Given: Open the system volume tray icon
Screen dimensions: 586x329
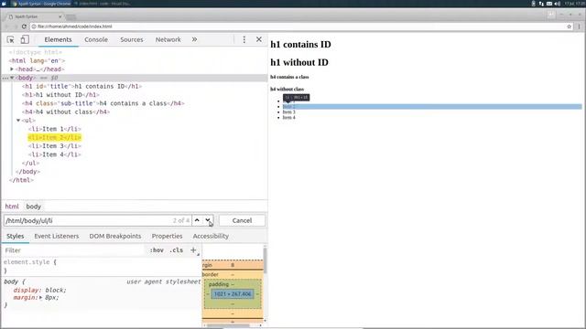Looking at the screenshot, I should pos(558,4).
